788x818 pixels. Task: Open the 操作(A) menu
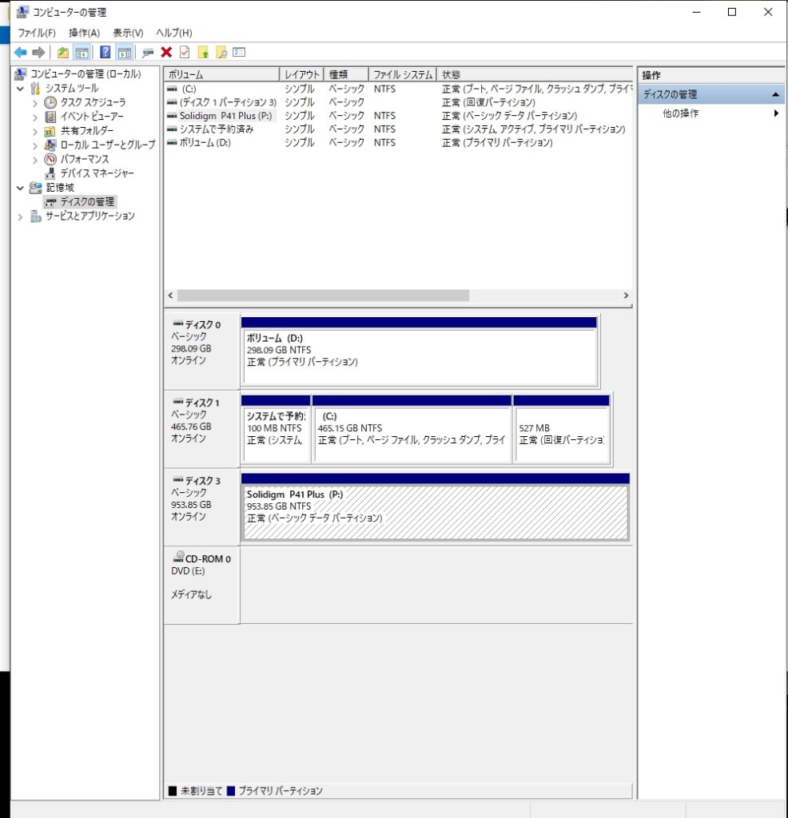tap(84, 33)
